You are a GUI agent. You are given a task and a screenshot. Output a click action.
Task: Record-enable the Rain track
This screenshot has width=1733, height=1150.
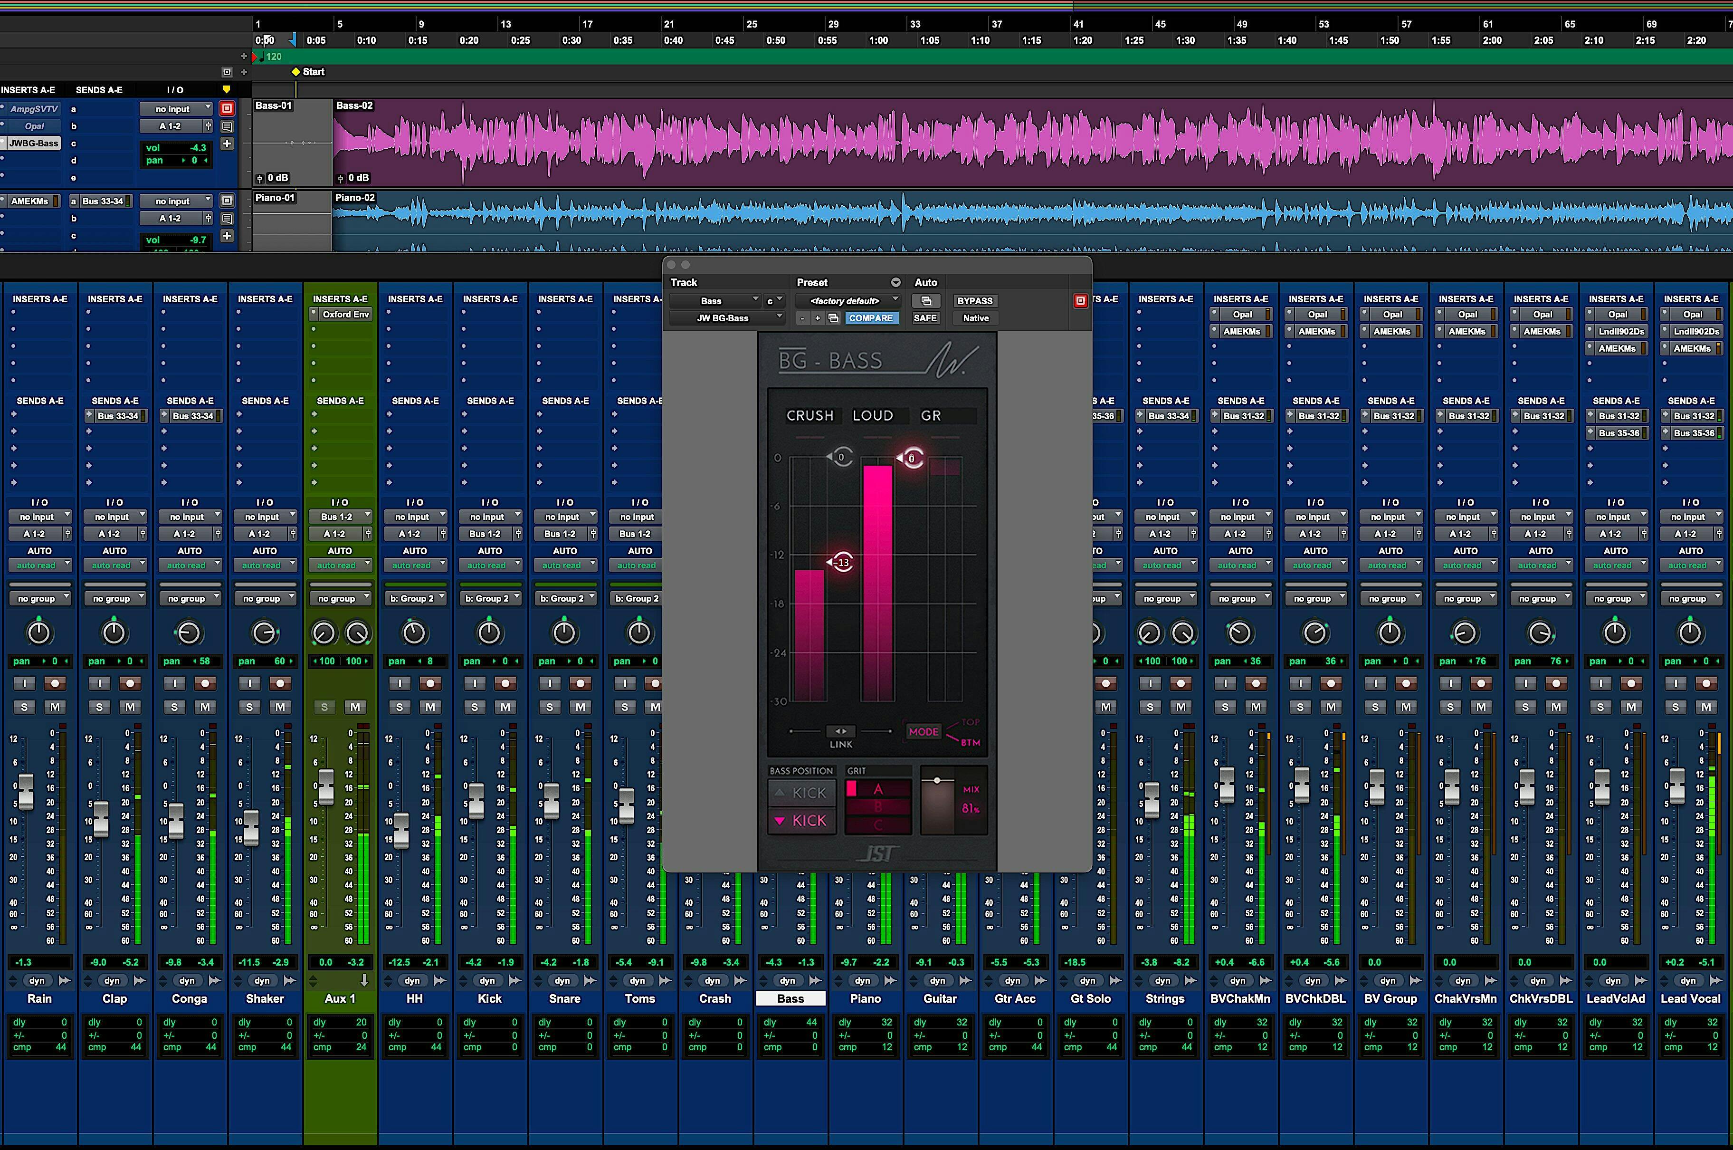pyautogui.click(x=55, y=683)
